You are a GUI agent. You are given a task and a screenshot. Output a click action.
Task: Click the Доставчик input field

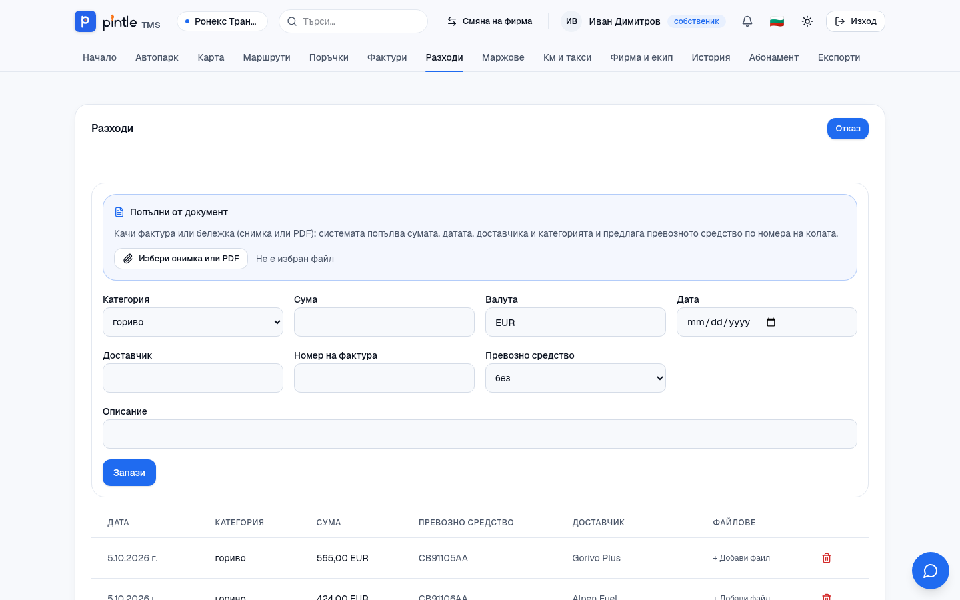(193, 378)
